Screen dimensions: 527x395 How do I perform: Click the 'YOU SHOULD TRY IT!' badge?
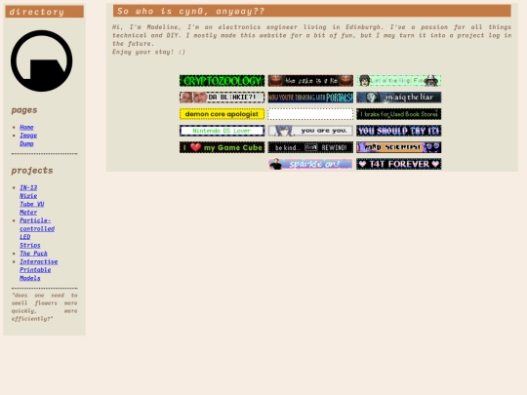click(399, 131)
